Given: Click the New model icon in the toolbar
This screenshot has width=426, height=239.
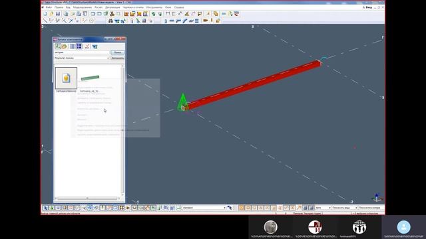Looking at the screenshot, I should [x=45, y=13].
